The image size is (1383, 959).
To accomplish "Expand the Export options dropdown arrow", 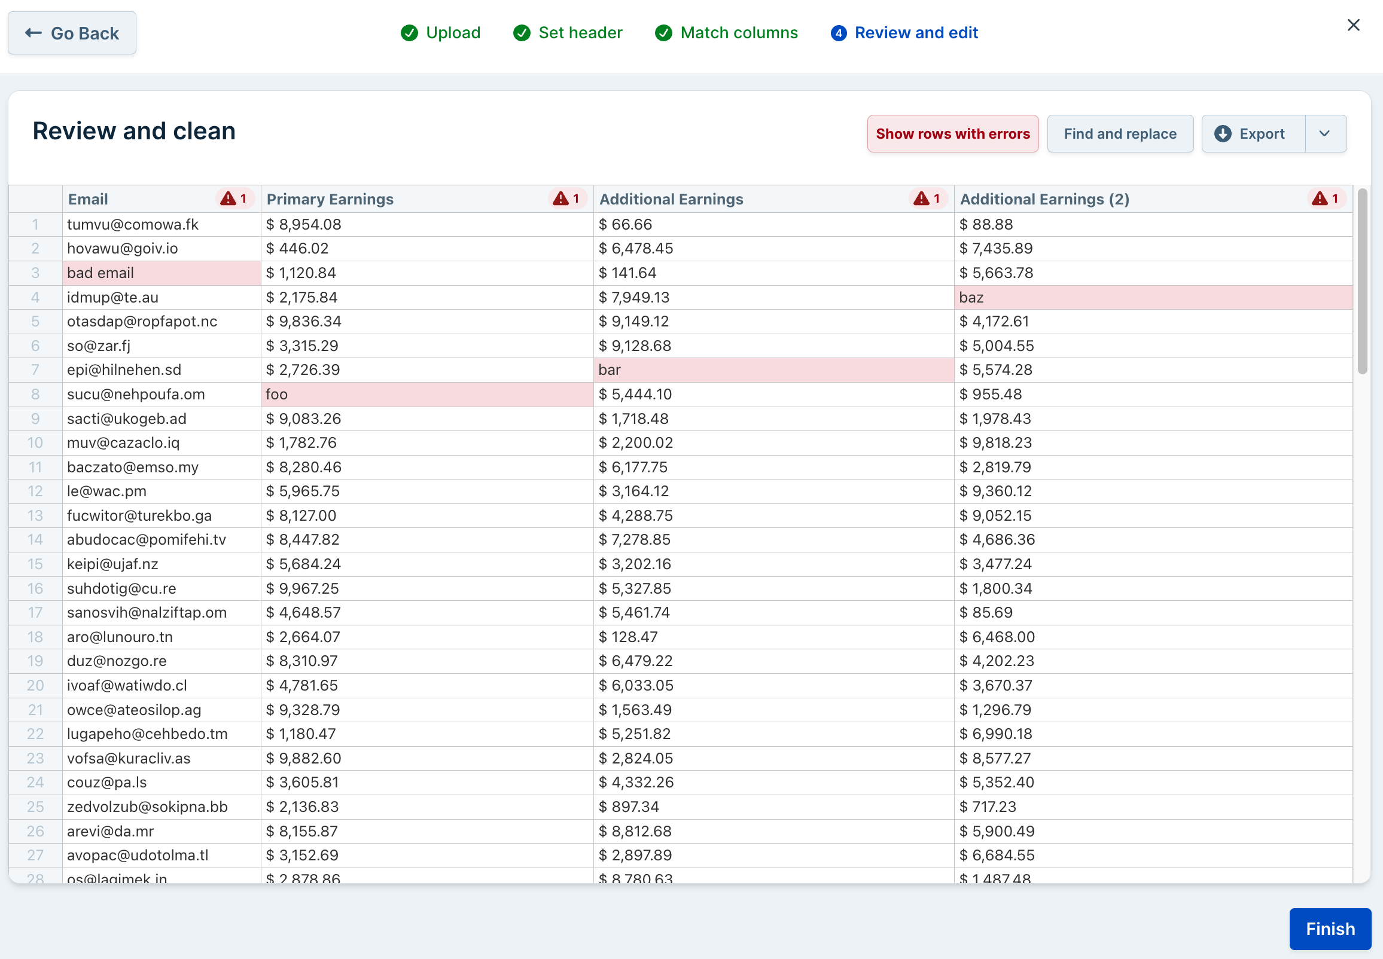I will point(1325,134).
